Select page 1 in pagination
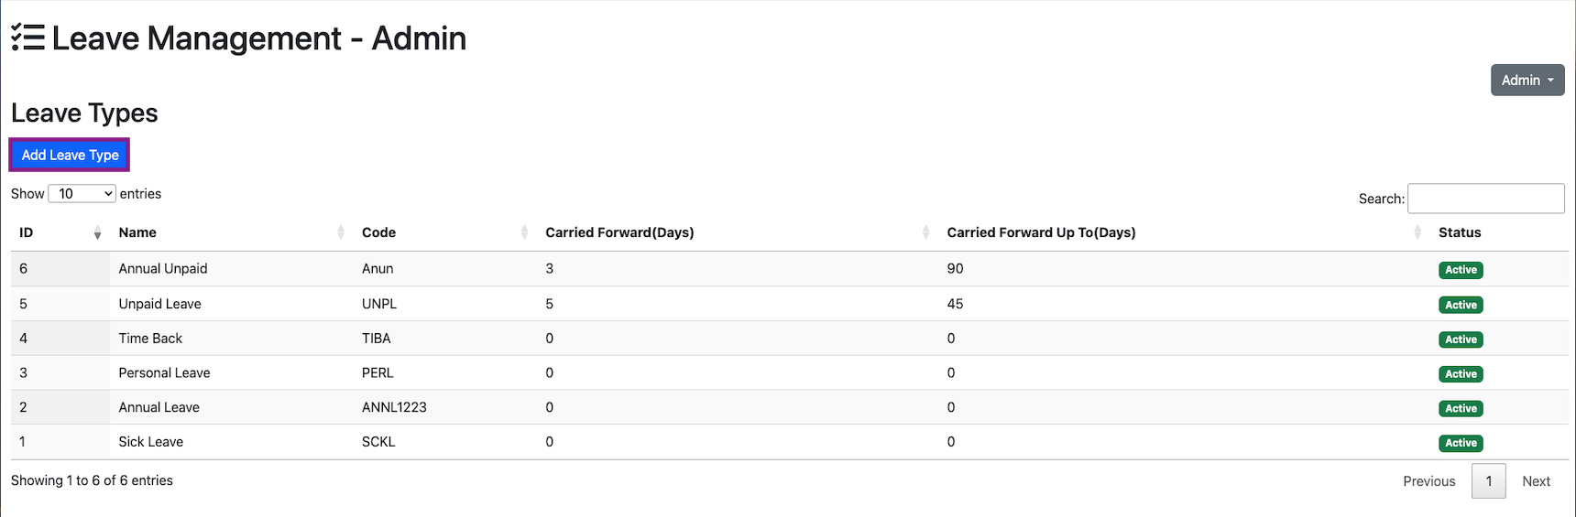The width and height of the screenshot is (1576, 517). (x=1488, y=481)
